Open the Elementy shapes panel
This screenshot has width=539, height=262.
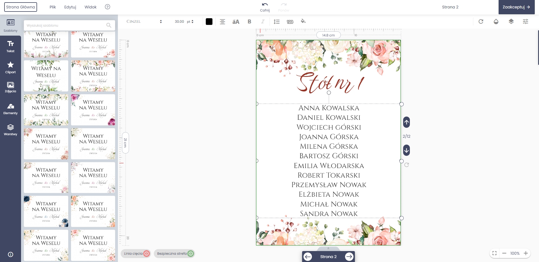point(10,109)
